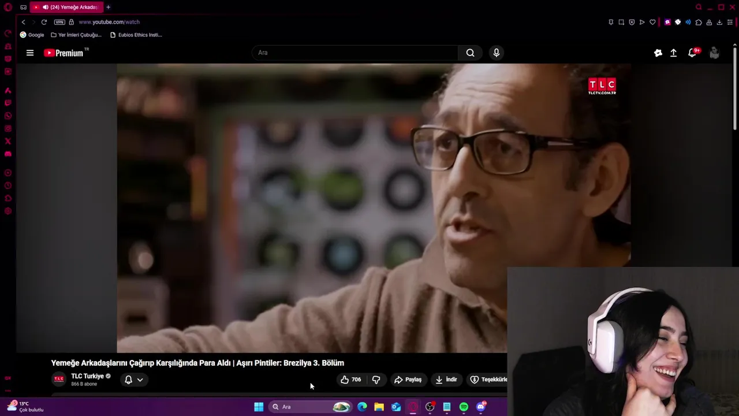Open the YouTube hamburger guide menu
Viewport: 739px width, 416px height.
(x=30, y=53)
